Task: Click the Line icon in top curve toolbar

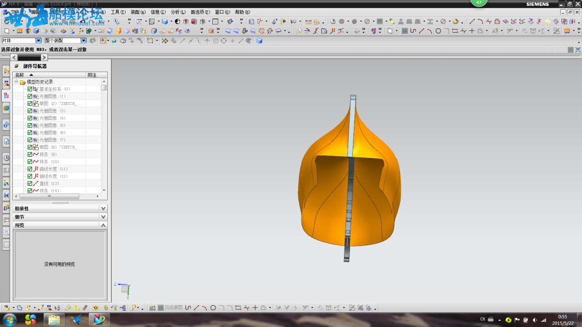Action: [472, 21]
